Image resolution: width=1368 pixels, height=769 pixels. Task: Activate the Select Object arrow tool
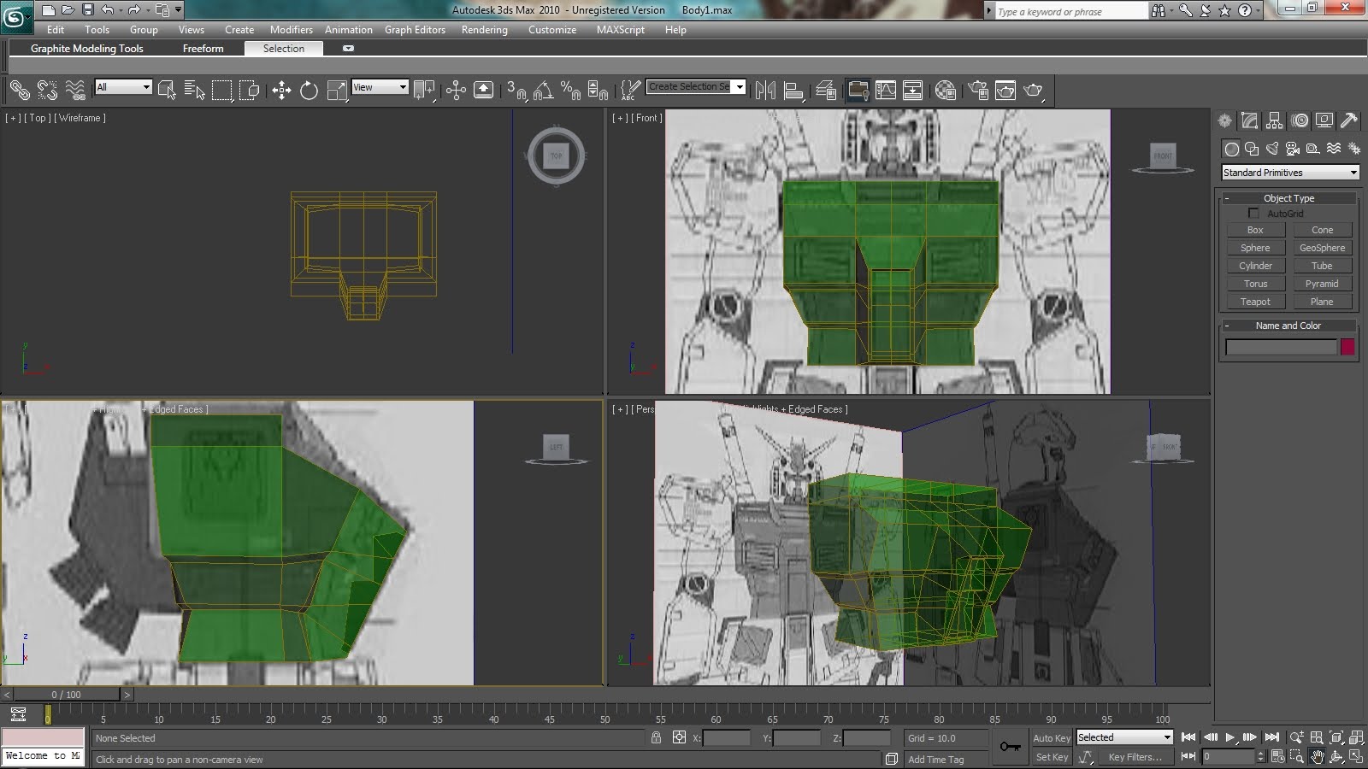click(167, 90)
